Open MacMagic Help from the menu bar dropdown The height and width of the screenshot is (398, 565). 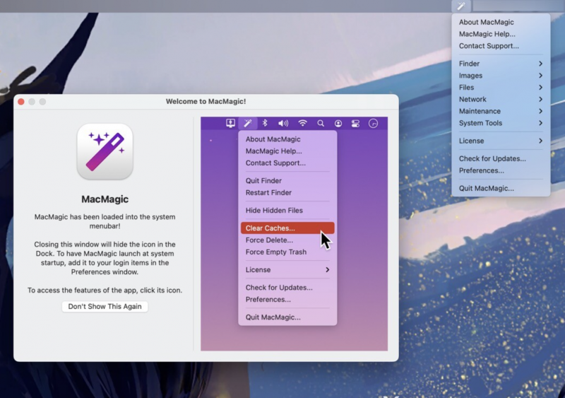(x=501, y=34)
